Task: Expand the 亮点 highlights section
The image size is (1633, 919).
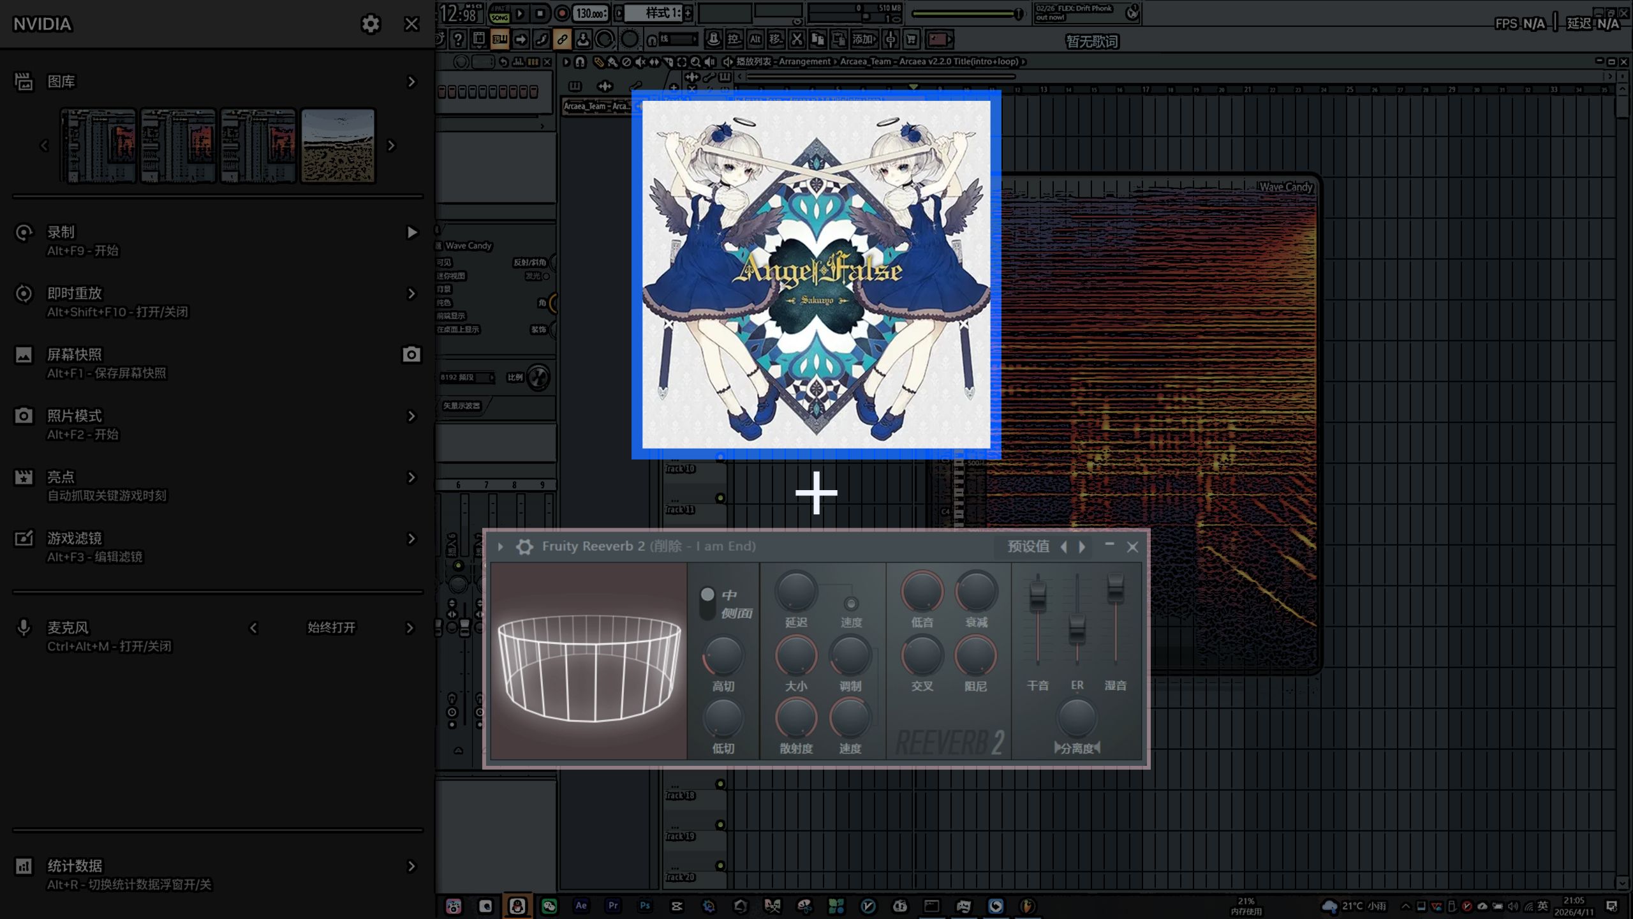Action: click(411, 477)
